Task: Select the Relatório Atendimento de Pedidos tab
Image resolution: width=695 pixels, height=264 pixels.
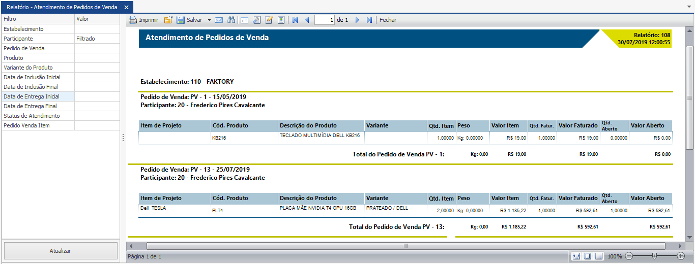Action: tap(62, 7)
